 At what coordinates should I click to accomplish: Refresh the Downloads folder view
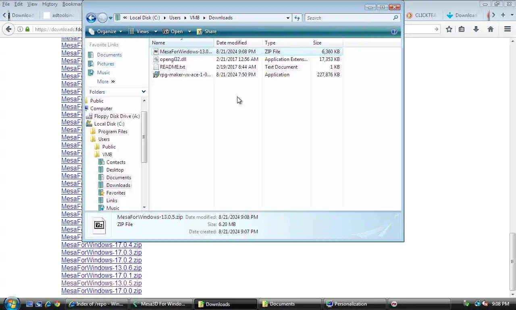point(297,18)
